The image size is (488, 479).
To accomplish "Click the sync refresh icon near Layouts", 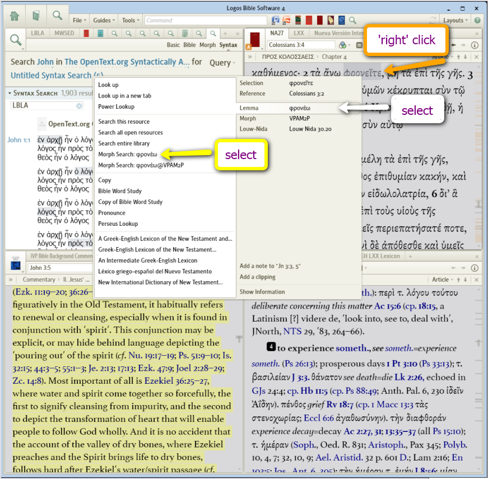I will pyautogui.click(x=433, y=20).
